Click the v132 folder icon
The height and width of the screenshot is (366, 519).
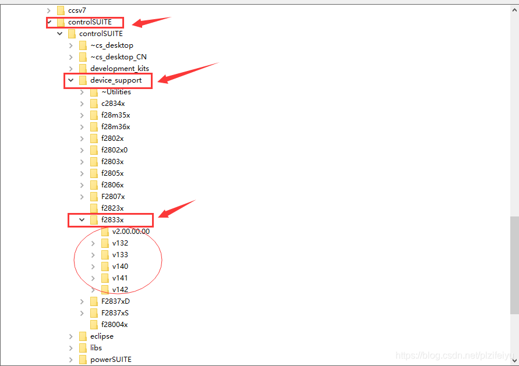[x=105, y=243]
